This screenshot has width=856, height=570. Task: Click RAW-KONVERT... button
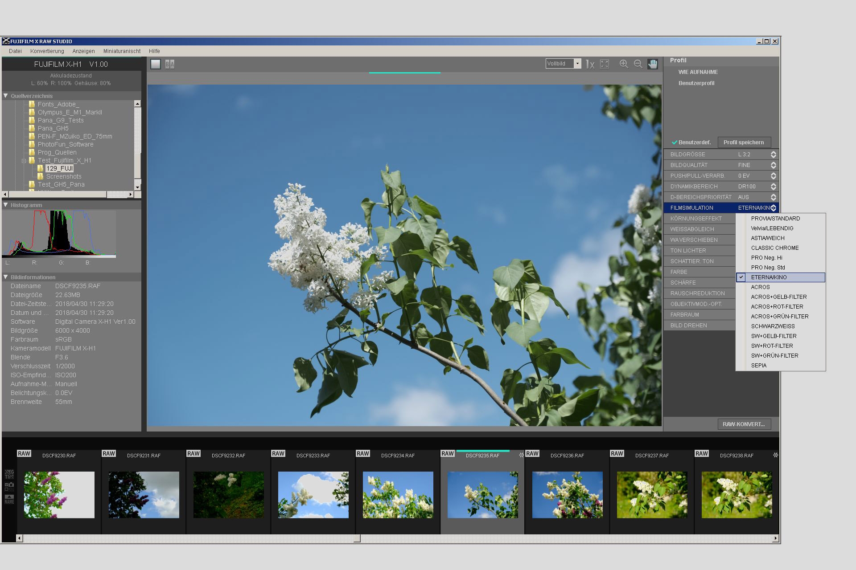point(744,424)
